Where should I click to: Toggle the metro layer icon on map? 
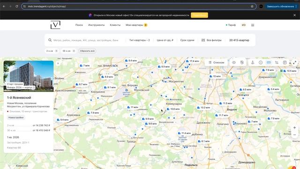(x=253, y=62)
